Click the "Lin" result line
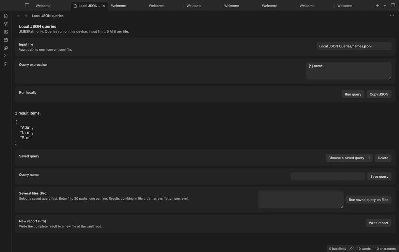The width and height of the screenshot is (399, 252). click(27, 133)
